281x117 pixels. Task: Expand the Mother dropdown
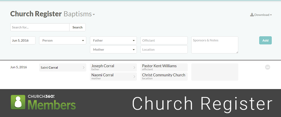[113, 50]
